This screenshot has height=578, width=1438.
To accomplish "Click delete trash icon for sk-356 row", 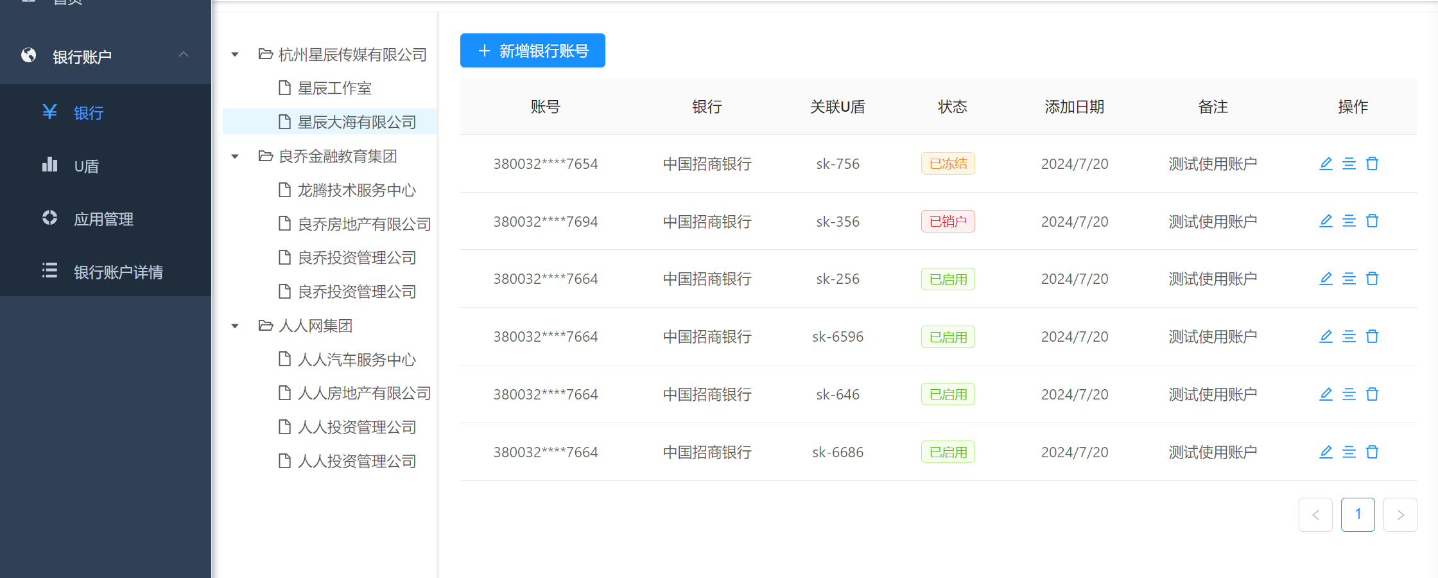I will pos(1372,221).
